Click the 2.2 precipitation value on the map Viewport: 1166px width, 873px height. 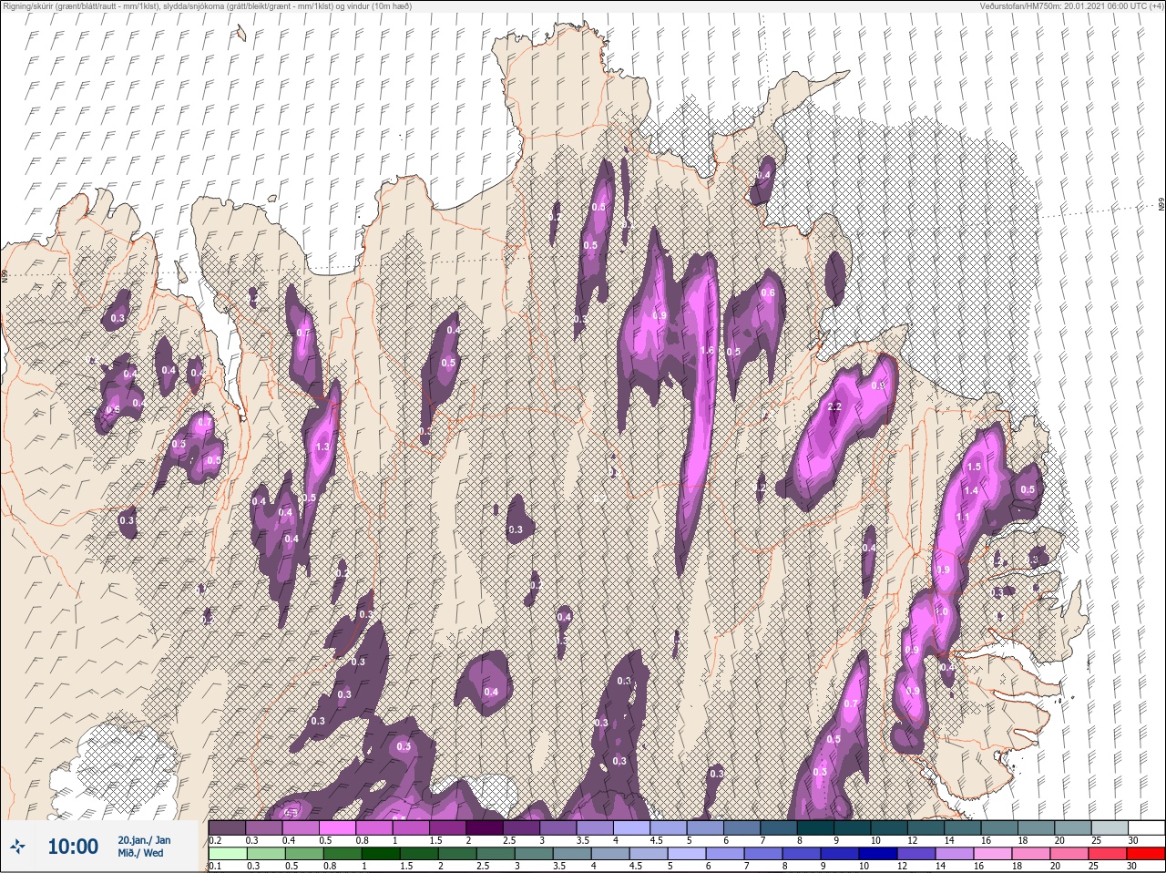click(x=834, y=406)
